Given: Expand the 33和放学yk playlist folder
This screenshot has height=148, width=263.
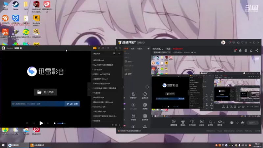Looking at the screenshot, I should click(x=92, y=88).
